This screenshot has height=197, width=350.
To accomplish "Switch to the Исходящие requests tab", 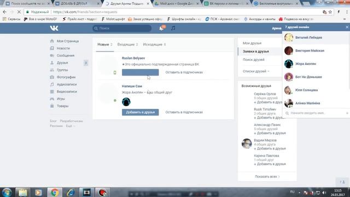I will (x=154, y=44).
